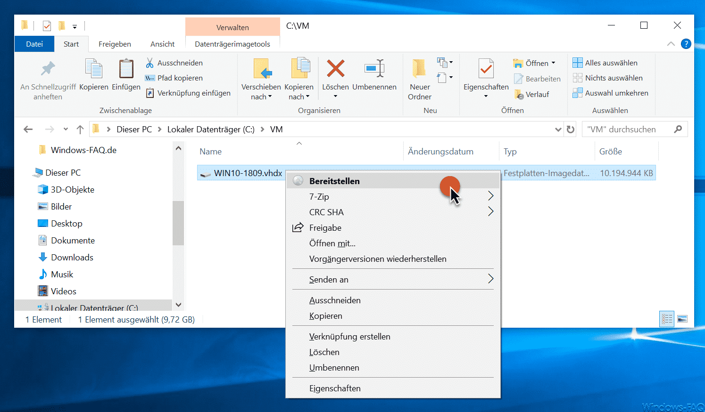705x412 pixels.
Task: Pin to quick access (An Schnellzugriff anheften)
Action: pyautogui.click(x=48, y=80)
